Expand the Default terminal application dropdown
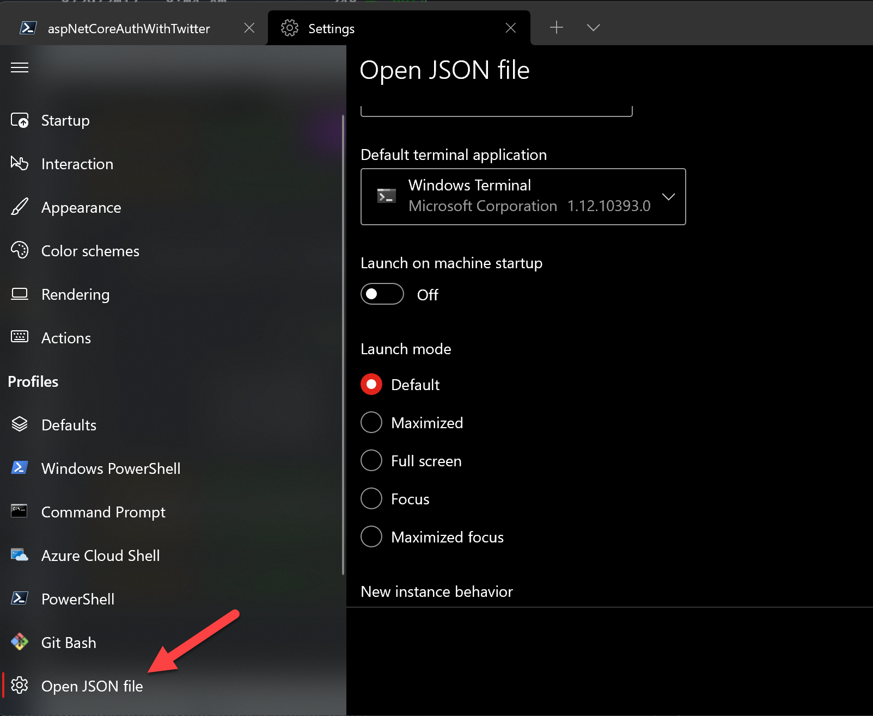The width and height of the screenshot is (873, 716). tap(669, 197)
